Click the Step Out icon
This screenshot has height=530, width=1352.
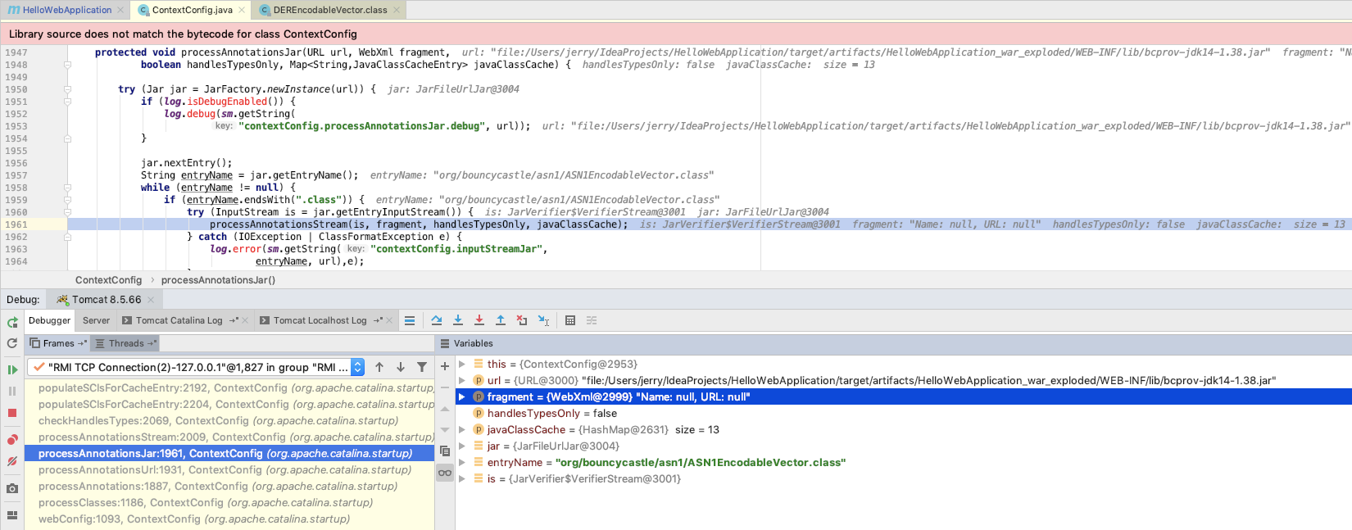pos(501,320)
